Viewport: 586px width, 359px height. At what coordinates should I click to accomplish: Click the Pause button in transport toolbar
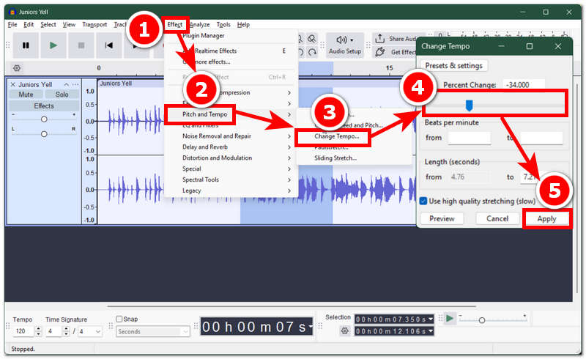point(26,45)
